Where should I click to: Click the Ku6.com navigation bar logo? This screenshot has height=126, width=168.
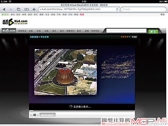pyautogui.click(x=9, y=31)
